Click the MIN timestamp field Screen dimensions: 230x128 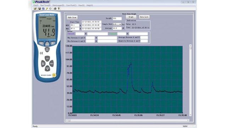(x=91, y=25)
